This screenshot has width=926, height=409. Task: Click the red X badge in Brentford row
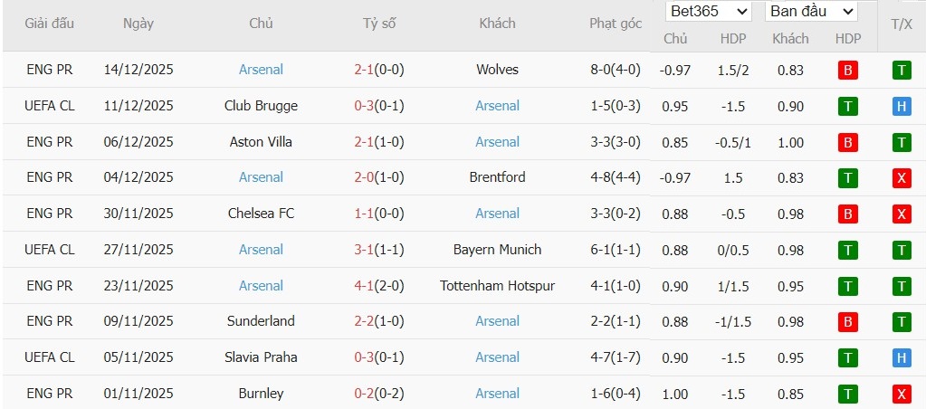902,178
